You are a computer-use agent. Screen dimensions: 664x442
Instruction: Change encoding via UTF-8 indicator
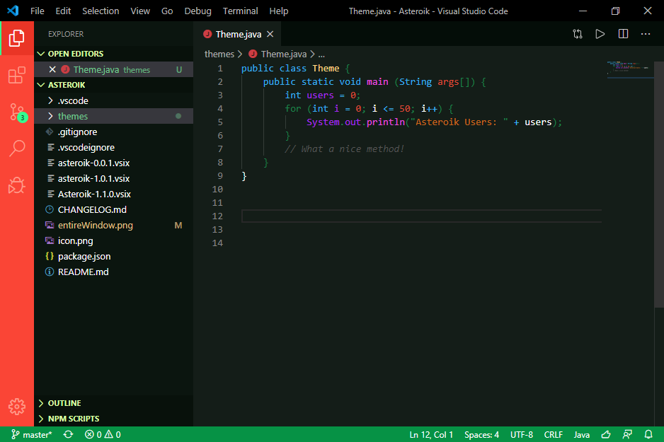(521, 434)
